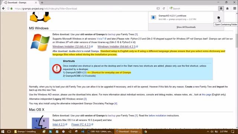Click the browser back arrow button

point(3,9)
